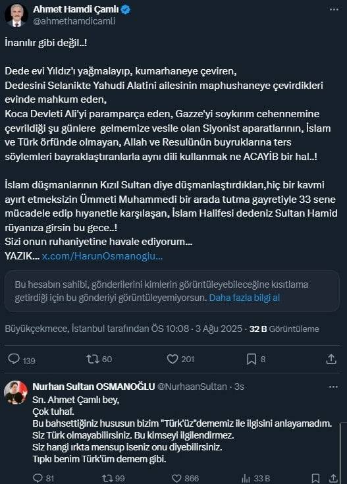Repost Nurhan Sultan's reply with 99 reposts
Viewport: 347px width, 484px height.
click(108, 478)
